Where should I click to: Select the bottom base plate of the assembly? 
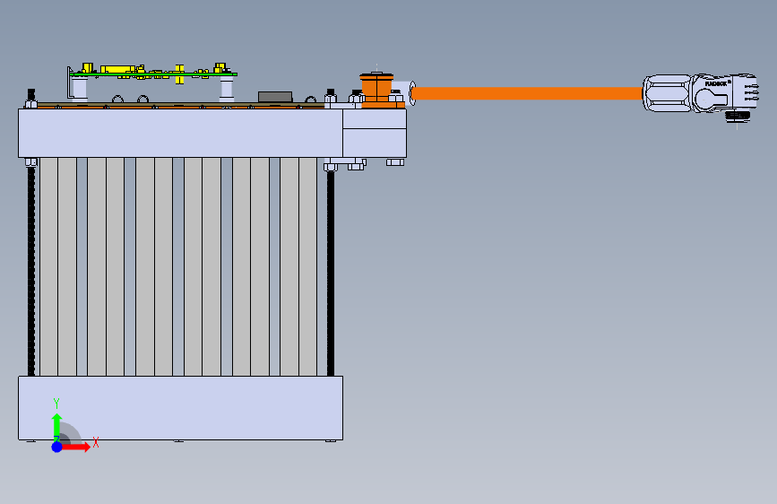[180, 408]
